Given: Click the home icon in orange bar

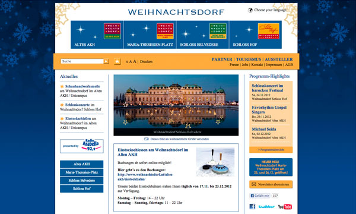Looking at the screenshot, I should click(x=117, y=61).
